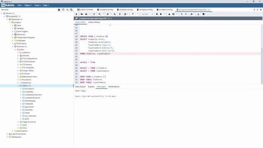Select the Messages tab
The width and height of the screenshot is (263, 148).
click(x=102, y=87)
